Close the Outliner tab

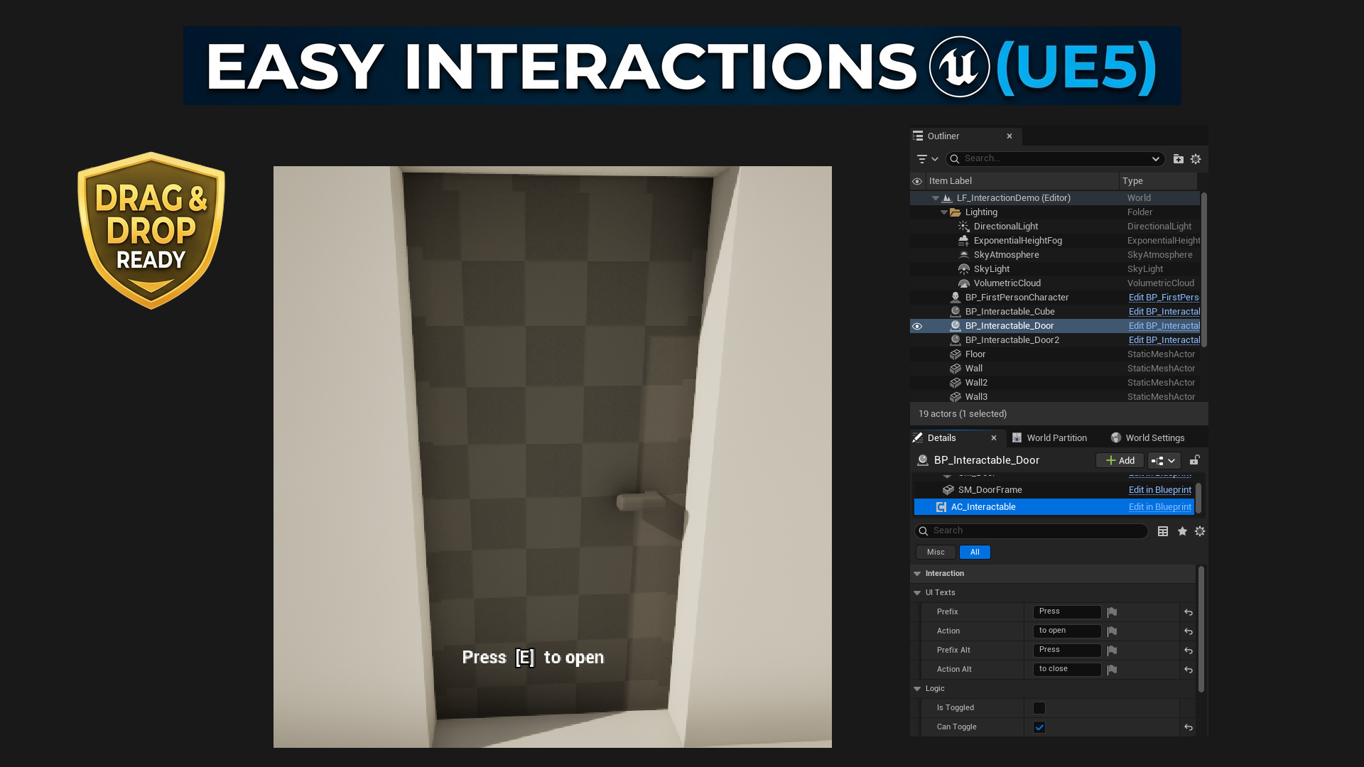(1009, 136)
